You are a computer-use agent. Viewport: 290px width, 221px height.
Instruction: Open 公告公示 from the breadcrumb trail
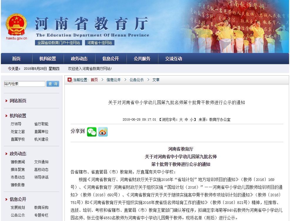pyautogui.click(x=136, y=79)
